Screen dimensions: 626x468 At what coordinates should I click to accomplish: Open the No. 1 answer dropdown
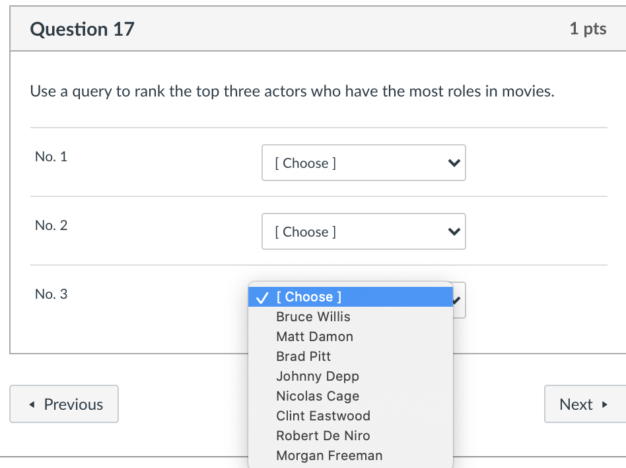click(x=363, y=163)
